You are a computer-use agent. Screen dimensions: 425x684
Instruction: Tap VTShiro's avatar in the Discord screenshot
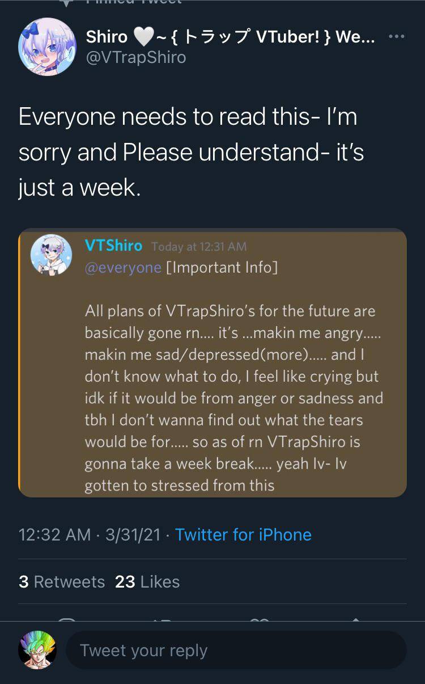click(x=51, y=255)
